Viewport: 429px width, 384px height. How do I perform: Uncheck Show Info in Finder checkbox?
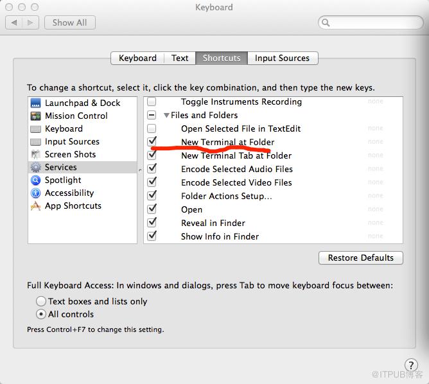[x=152, y=236]
